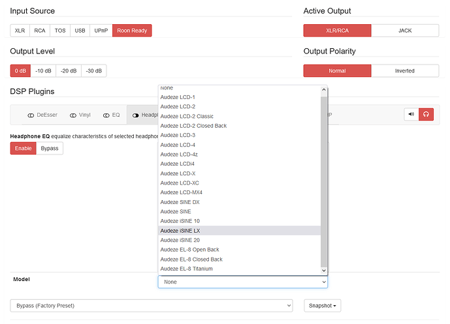
Task: Click the Model dropdown showing None
Action: (243, 282)
